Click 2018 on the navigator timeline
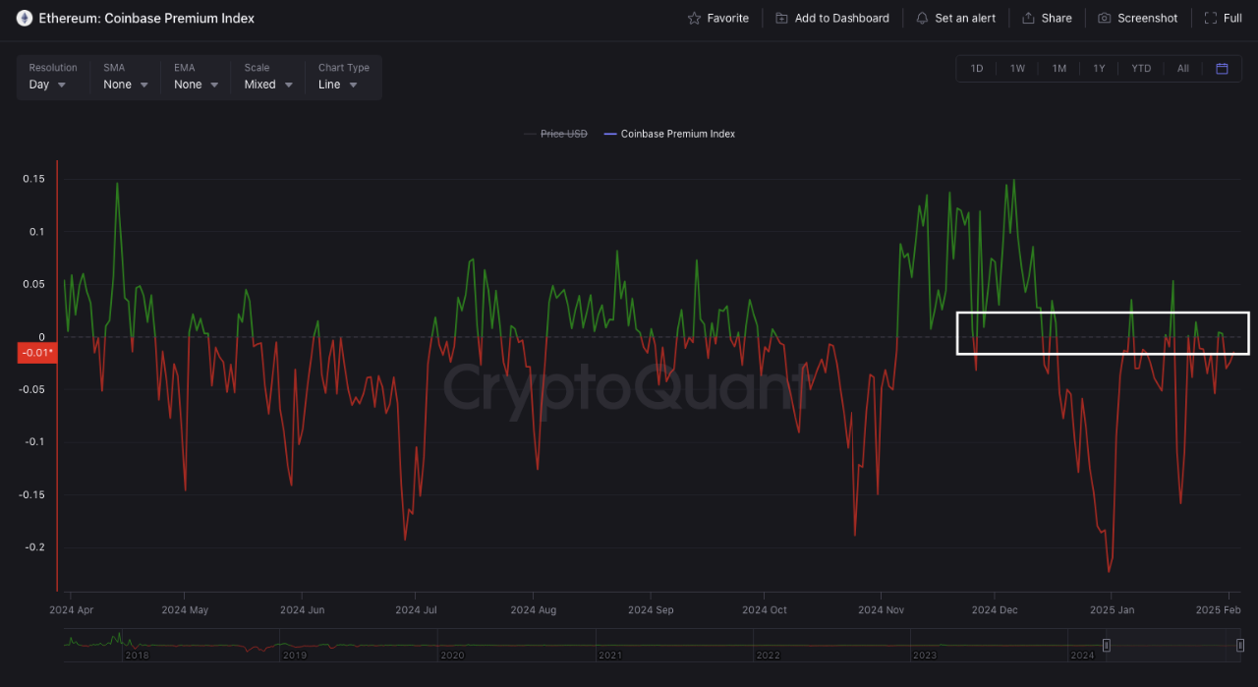The height and width of the screenshot is (687, 1258). click(x=137, y=655)
